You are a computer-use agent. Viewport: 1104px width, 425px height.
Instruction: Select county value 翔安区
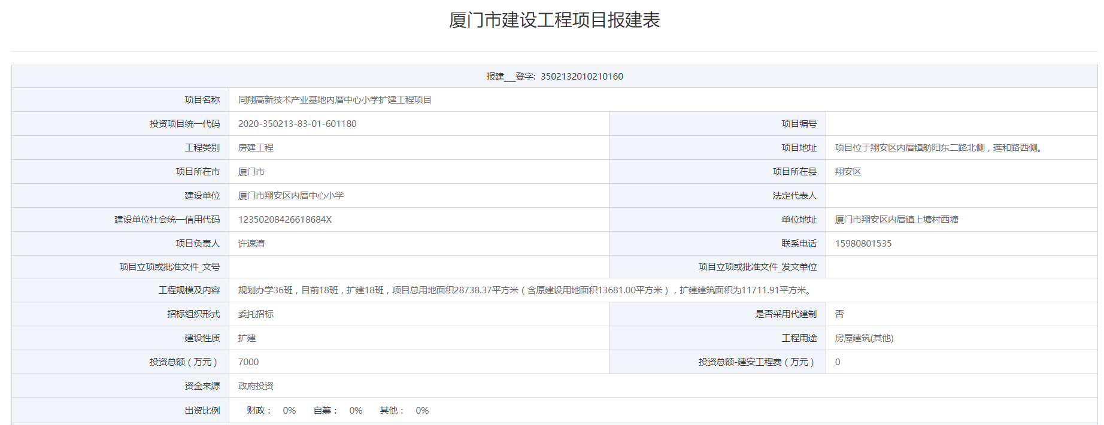pos(848,172)
